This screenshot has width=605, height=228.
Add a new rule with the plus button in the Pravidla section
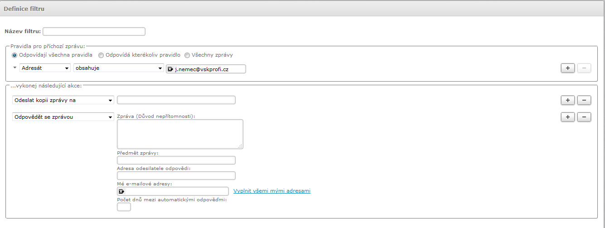[568, 68]
